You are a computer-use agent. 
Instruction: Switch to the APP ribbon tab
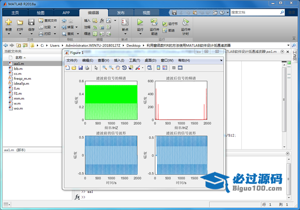pos(66,13)
